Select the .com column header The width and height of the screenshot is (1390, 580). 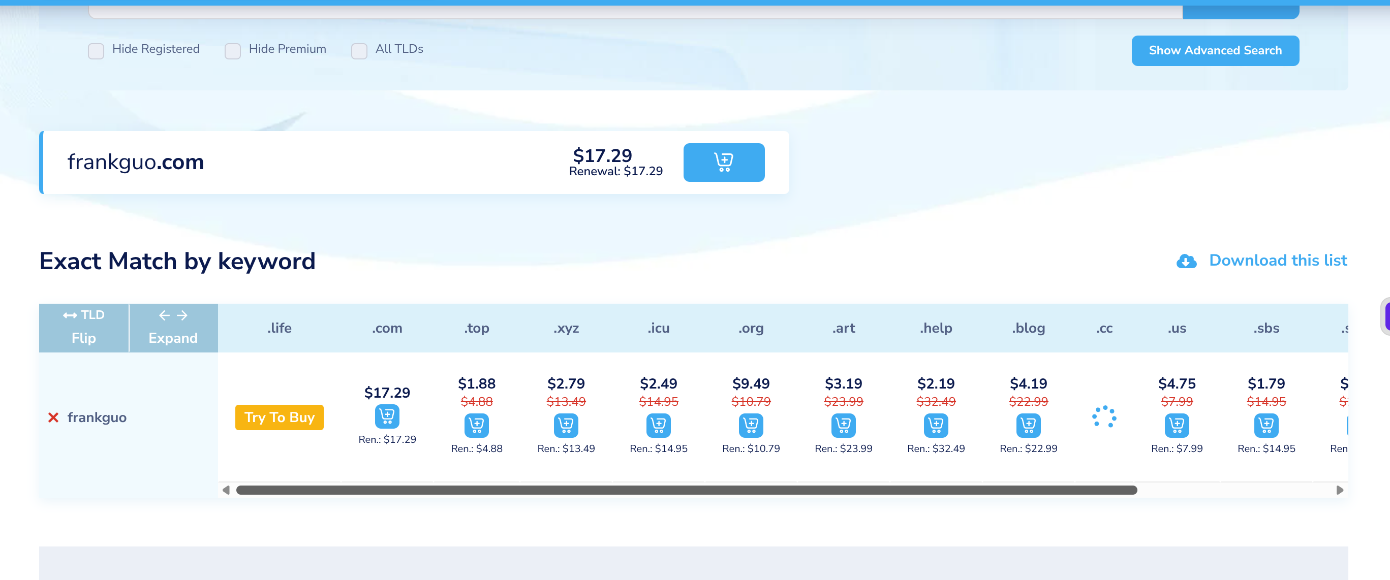tap(386, 328)
